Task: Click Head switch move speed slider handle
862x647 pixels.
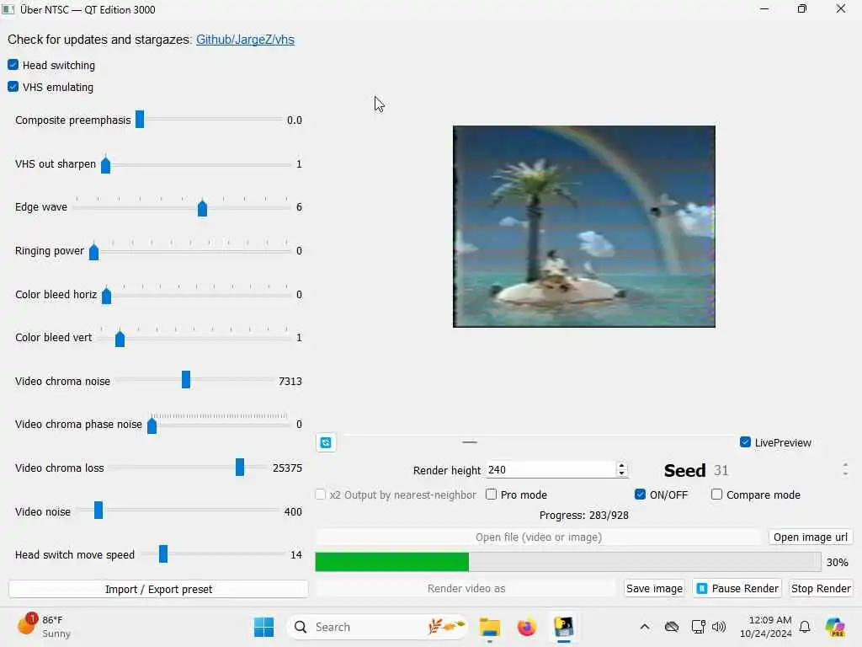Action: click(x=163, y=554)
